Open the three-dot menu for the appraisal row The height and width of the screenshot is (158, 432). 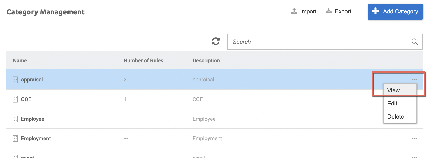point(414,80)
